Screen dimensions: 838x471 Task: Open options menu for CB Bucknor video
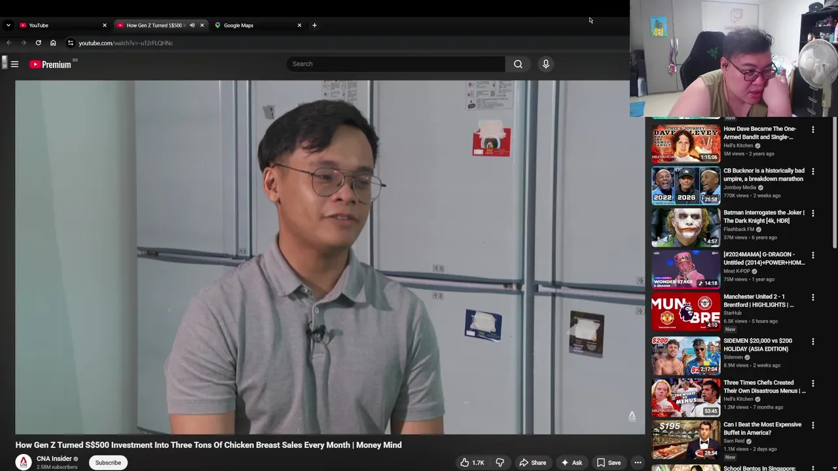click(x=813, y=171)
